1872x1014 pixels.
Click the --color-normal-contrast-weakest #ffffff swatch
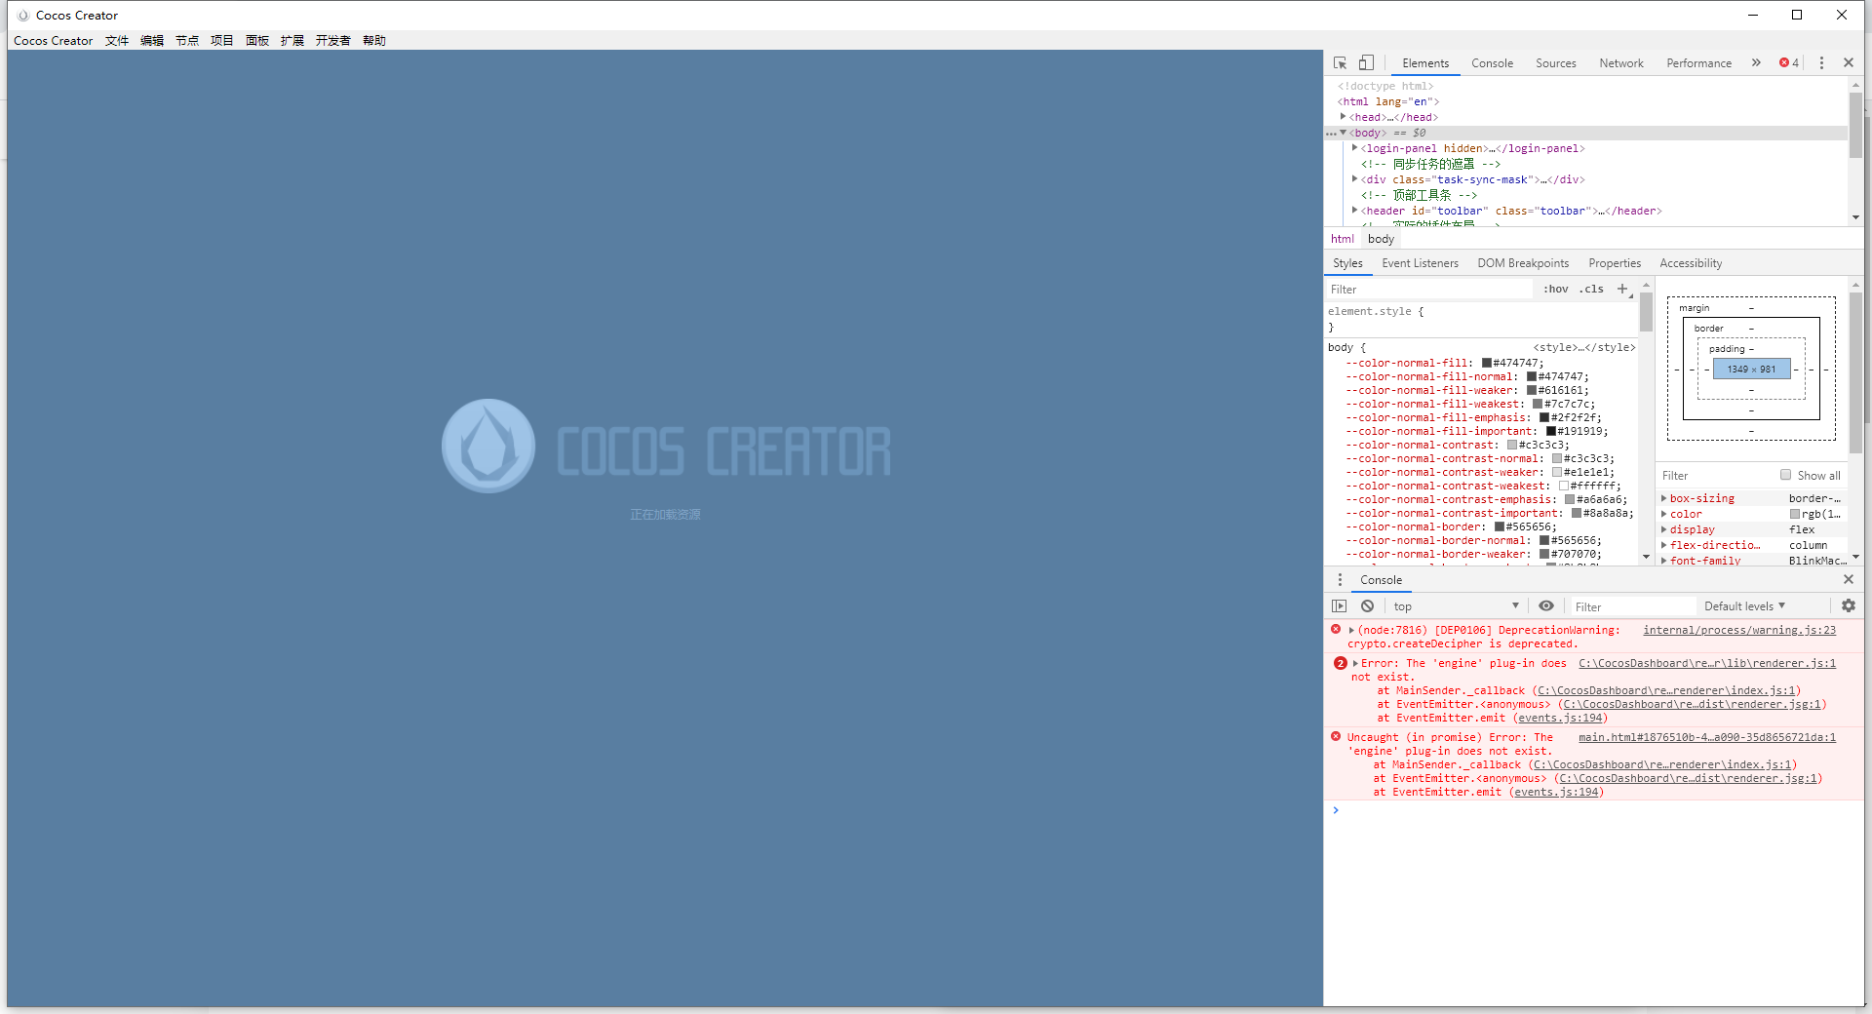click(1564, 486)
